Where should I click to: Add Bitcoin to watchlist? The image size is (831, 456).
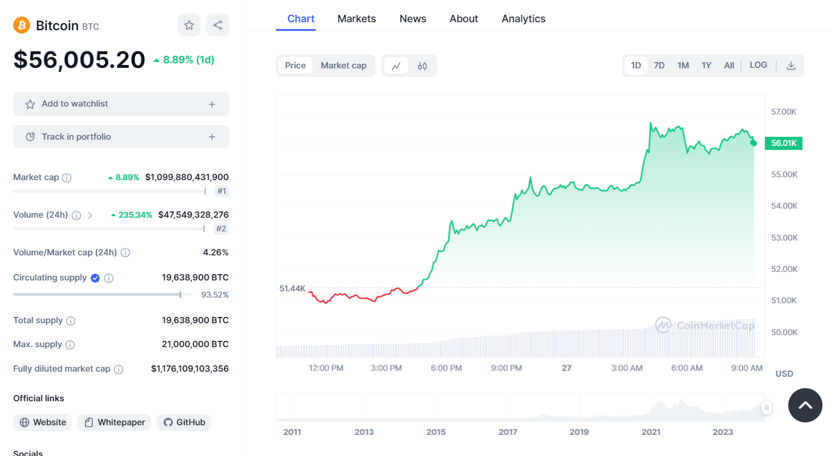(121, 104)
